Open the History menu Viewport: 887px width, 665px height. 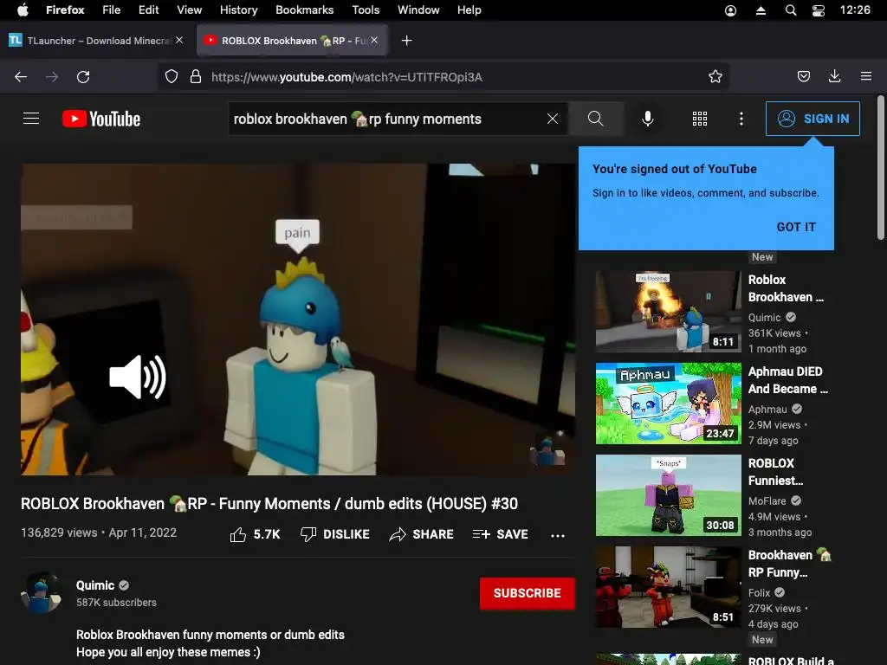click(239, 10)
